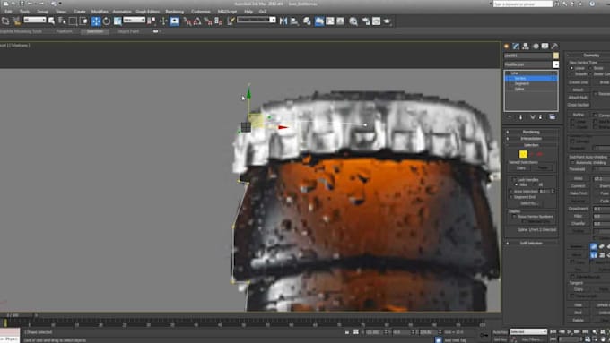Click the Render Production teapot icon
610x343 pixels.
click(388, 21)
